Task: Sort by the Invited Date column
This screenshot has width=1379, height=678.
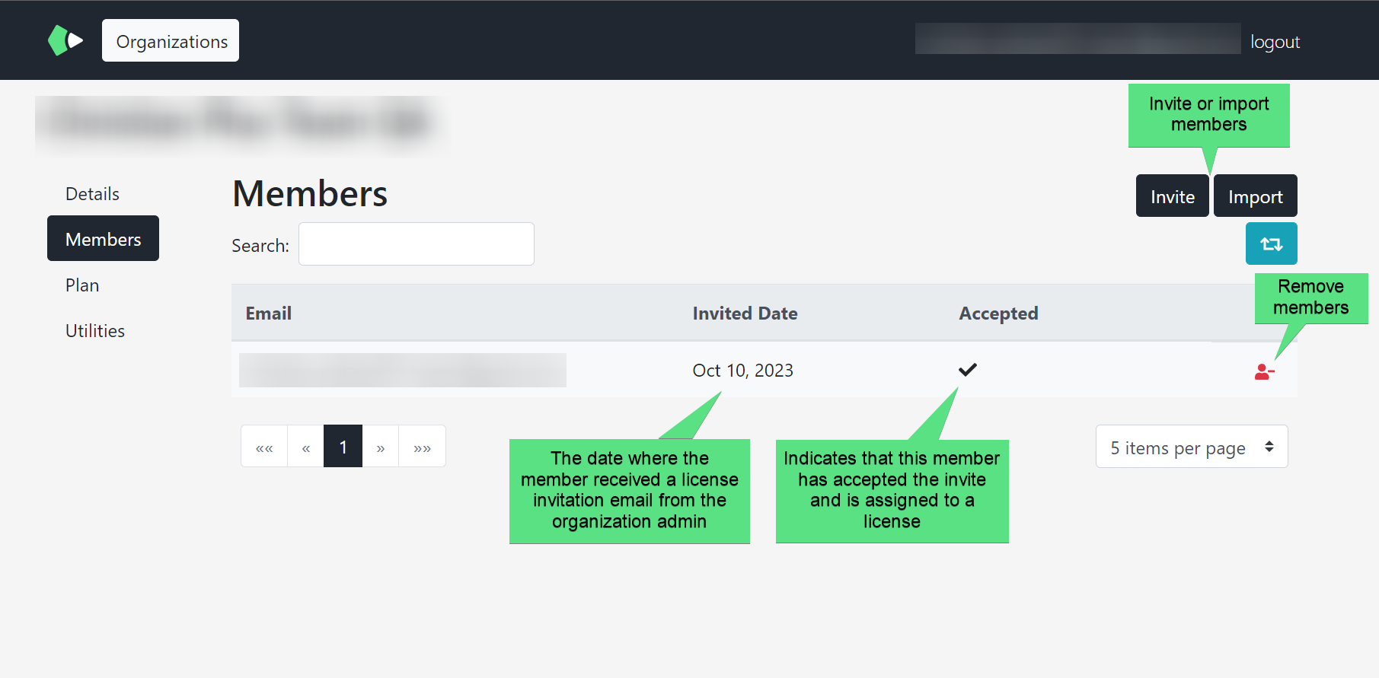Action: coord(744,313)
